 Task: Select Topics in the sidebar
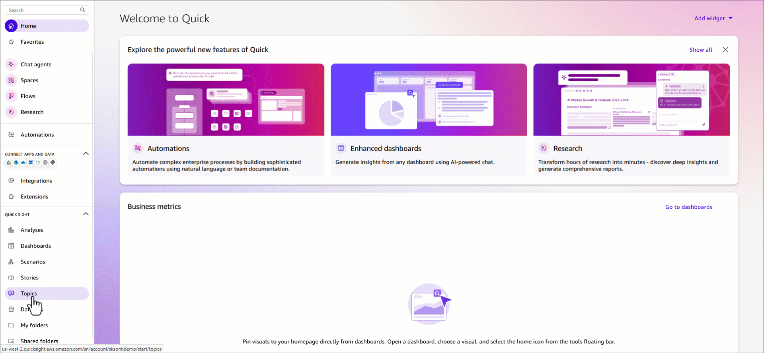tap(29, 293)
